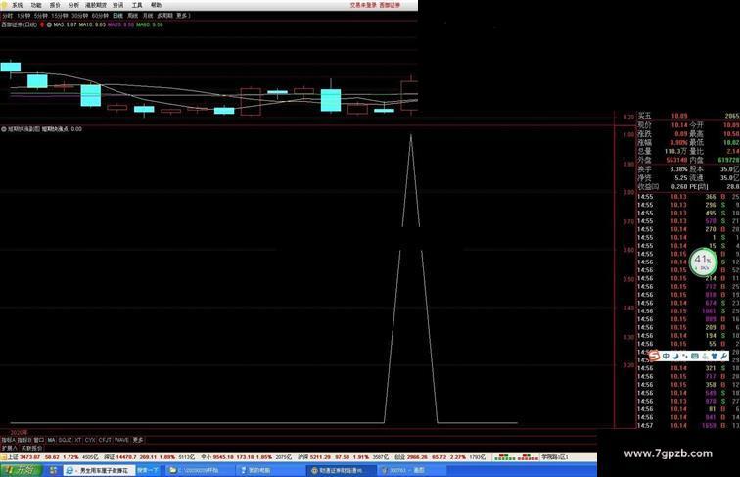Apply the SQJZ indicator
This screenshot has width=740, height=477.
pyautogui.click(x=66, y=440)
